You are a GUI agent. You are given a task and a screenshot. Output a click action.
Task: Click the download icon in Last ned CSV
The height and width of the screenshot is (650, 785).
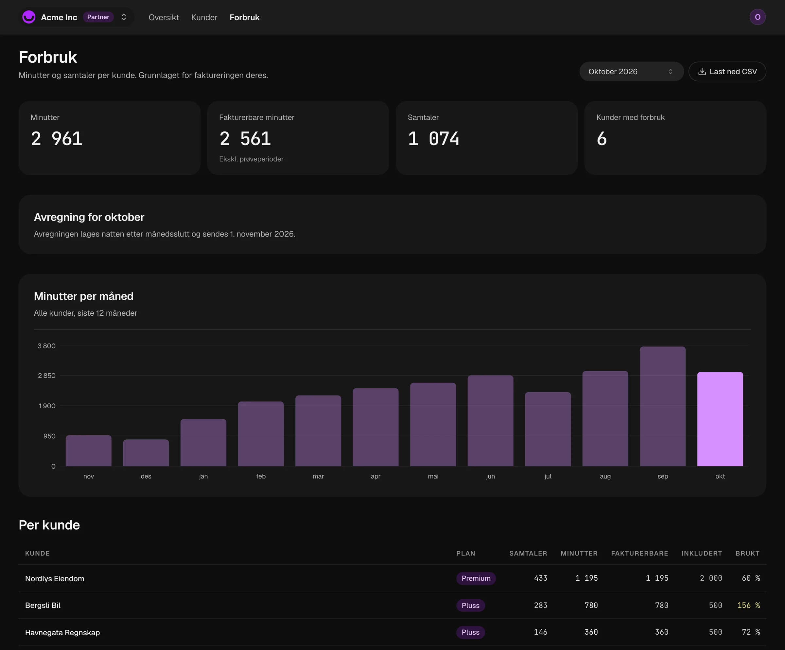(702, 72)
